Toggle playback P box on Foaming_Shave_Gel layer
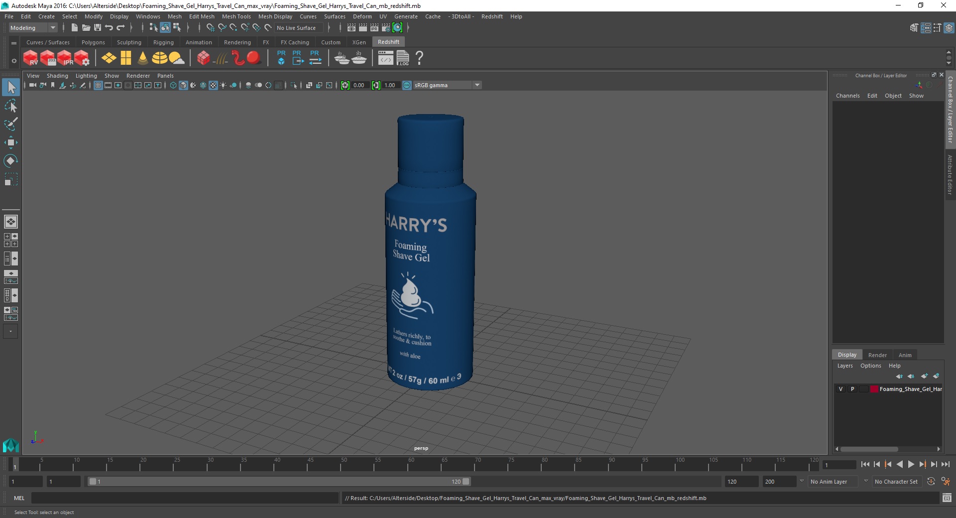 tap(852, 389)
